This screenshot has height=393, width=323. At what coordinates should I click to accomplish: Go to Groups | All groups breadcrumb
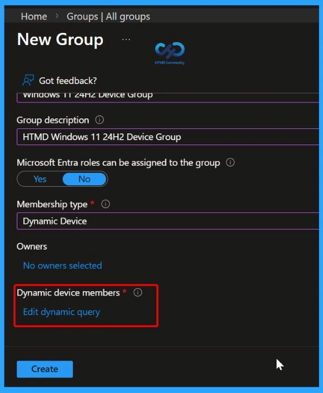click(108, 17)
